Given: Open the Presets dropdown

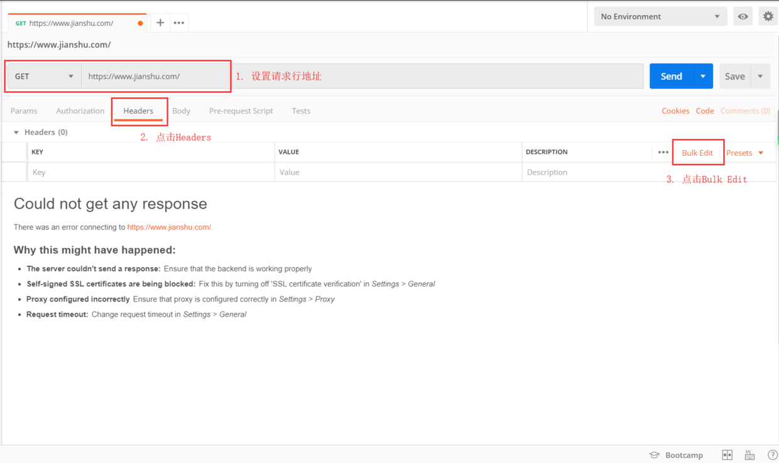Looking at the screenshot, I should point(745,153).
